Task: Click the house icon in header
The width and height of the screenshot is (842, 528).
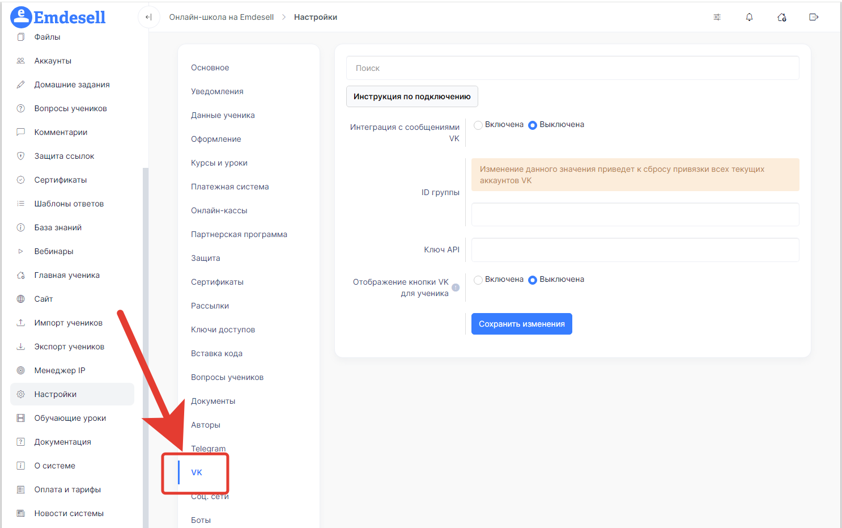Action: [781, 17]
